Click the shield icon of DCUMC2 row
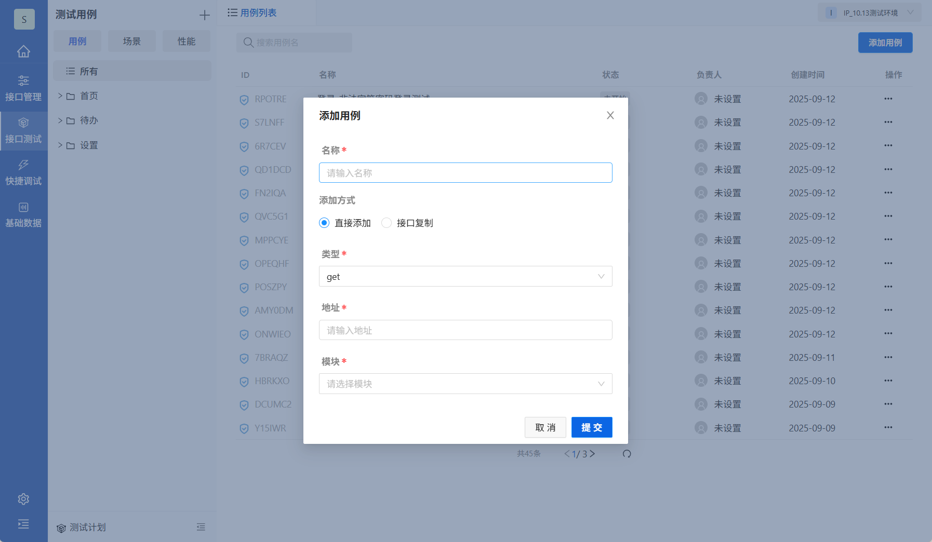This screenshot has width=932, height=542. pyautogui.click(x=244, y=405)
